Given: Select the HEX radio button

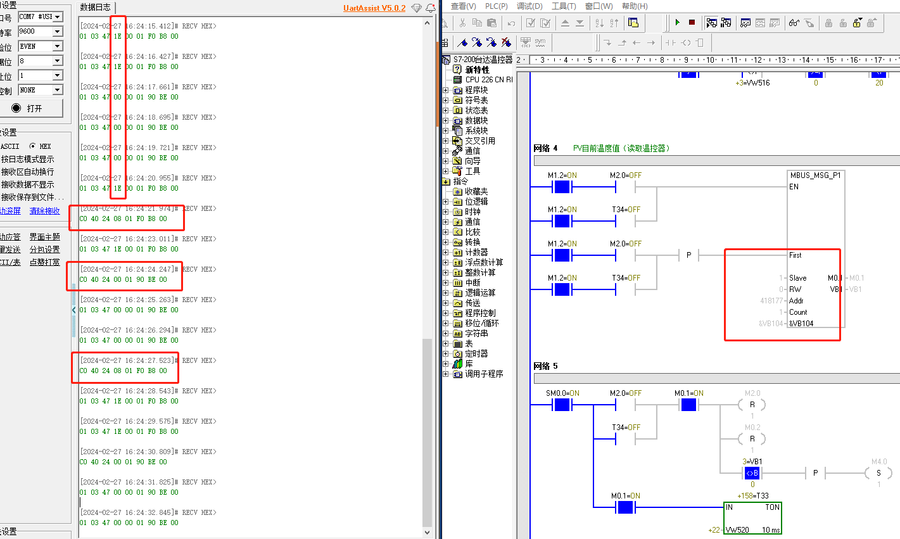Looking at the screenshot, I should click(x=33, y=146).
